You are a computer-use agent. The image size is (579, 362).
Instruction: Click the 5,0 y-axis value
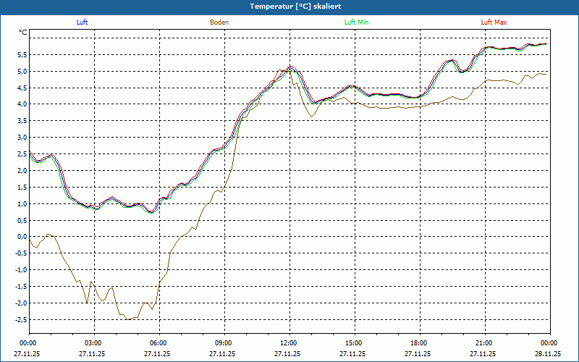[22, 71]
